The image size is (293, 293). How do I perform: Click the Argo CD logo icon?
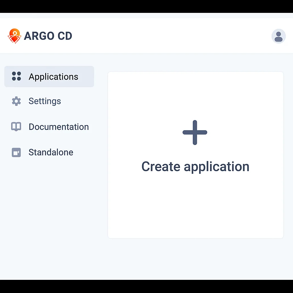pos(14,36)
